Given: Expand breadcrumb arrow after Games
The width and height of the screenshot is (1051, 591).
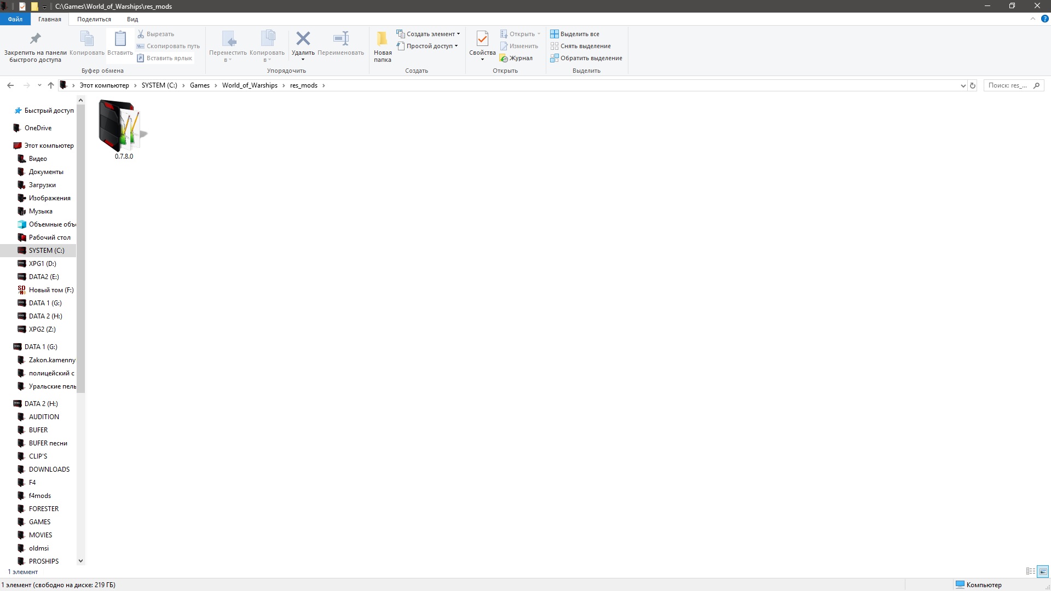Looking at the screenshot, I should click(x=216, y=85).
